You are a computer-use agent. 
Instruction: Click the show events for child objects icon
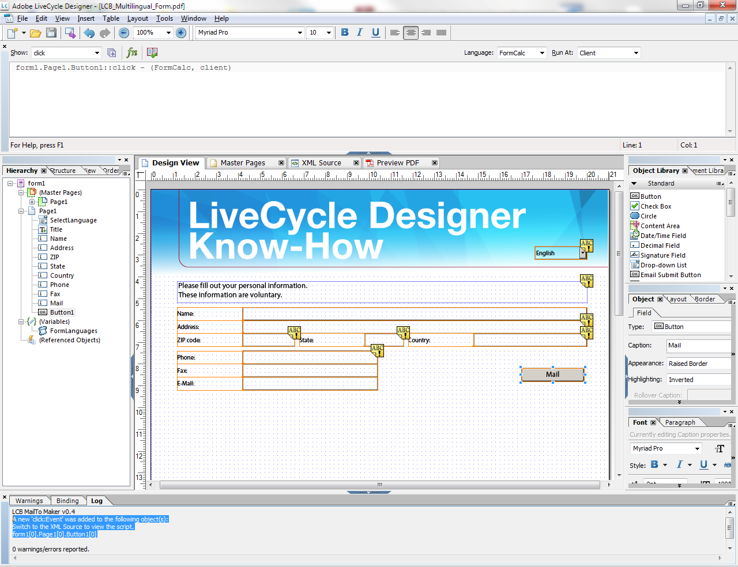tap(112, 52)
